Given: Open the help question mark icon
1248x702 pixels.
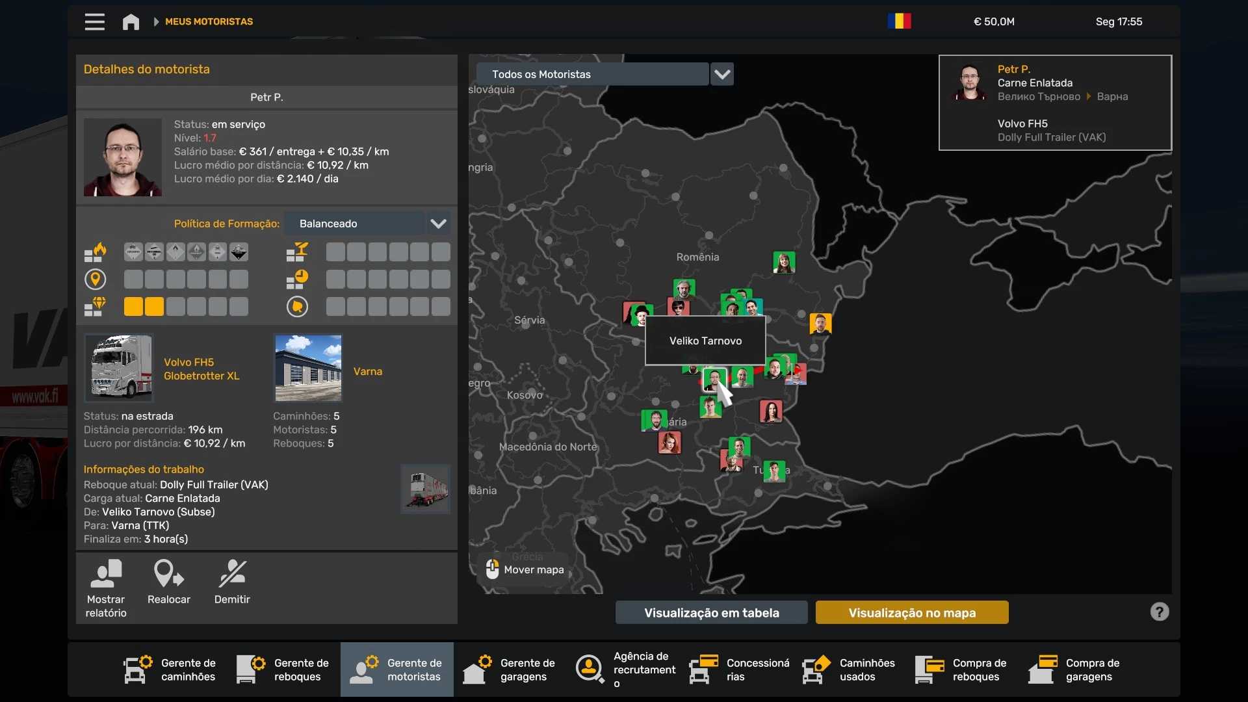Looking at the screenshot, I should [1159, 612].
